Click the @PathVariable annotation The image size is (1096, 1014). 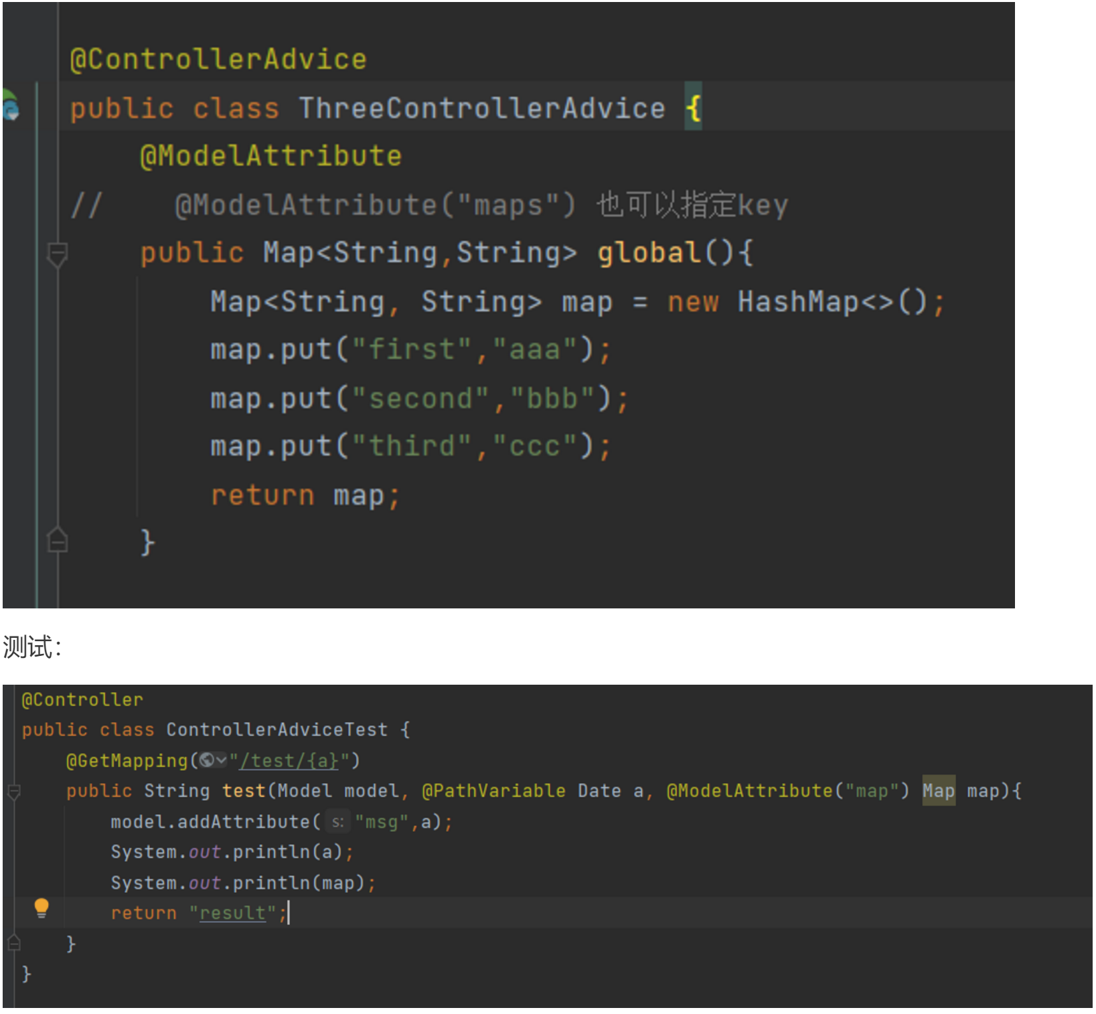[x=493, y=791]
